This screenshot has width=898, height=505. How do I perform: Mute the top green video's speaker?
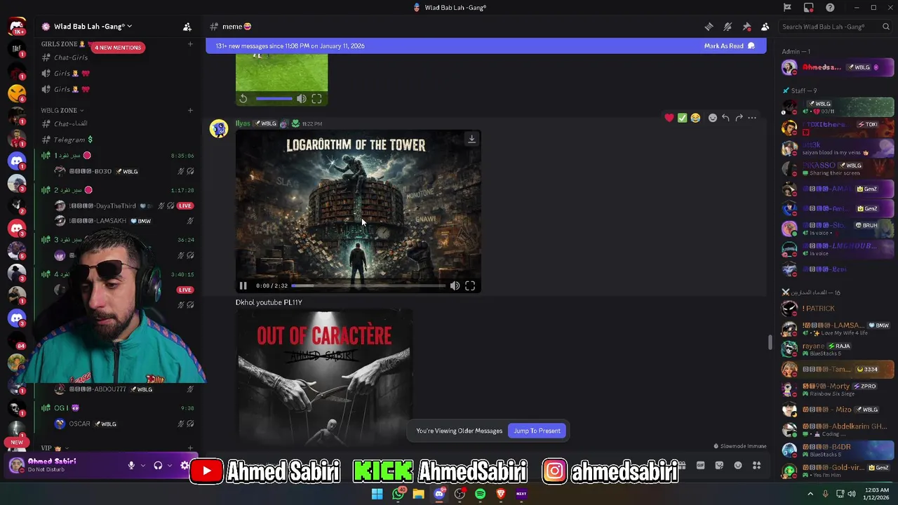click(x=301, y=99)
